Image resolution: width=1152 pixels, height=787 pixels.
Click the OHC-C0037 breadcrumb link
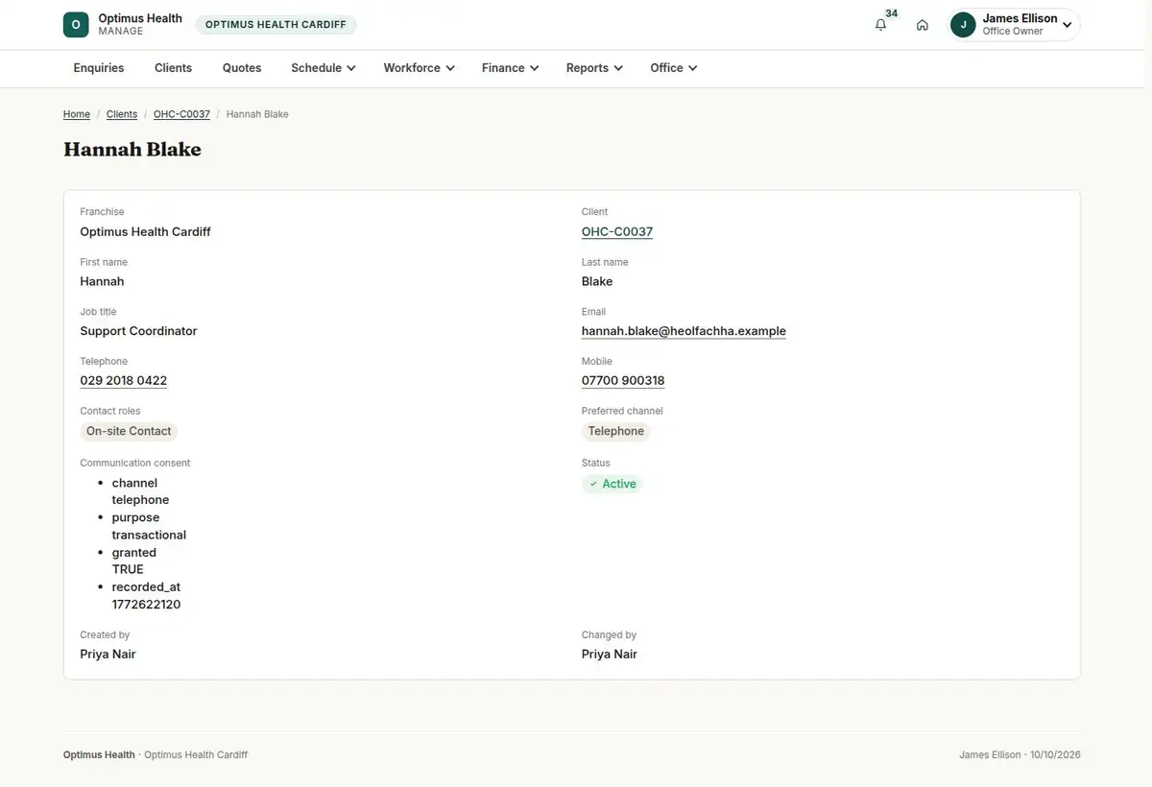[x=181, y=114]
